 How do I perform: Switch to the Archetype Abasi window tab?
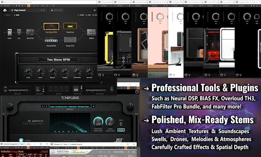coord(106,2)
